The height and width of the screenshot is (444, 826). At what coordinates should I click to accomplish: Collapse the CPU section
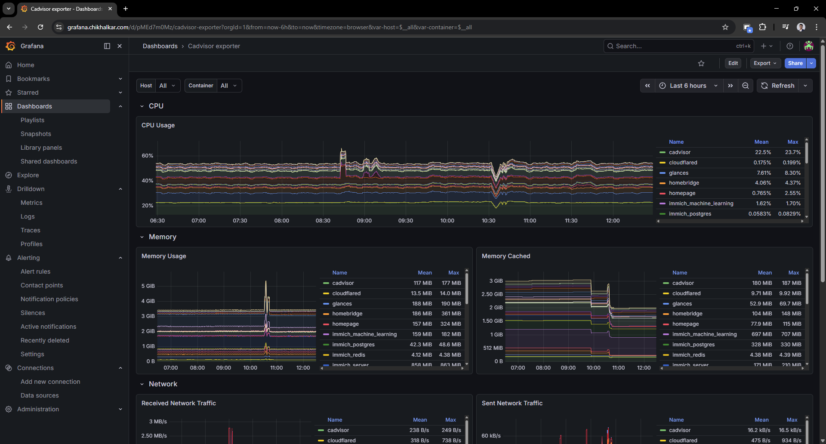[x=142, y=106]
